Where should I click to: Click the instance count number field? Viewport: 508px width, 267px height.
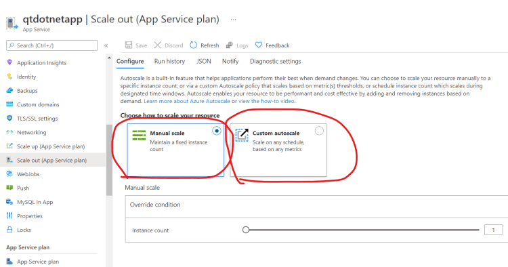493,230
